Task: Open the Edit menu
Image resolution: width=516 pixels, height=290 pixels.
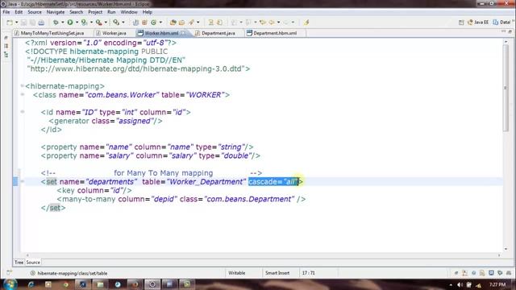Action: click(19, 12)
